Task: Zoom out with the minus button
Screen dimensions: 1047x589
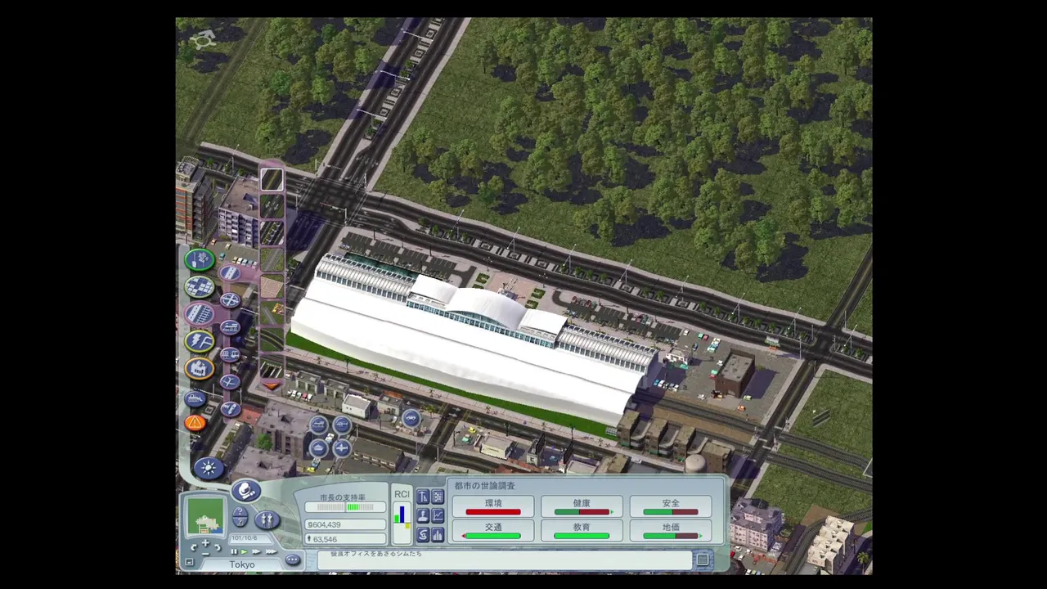Action: [x=205, y=555]
